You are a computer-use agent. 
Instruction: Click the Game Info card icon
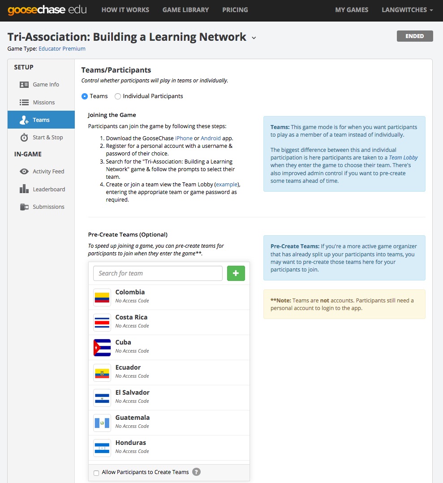click(x=24, y=84)
